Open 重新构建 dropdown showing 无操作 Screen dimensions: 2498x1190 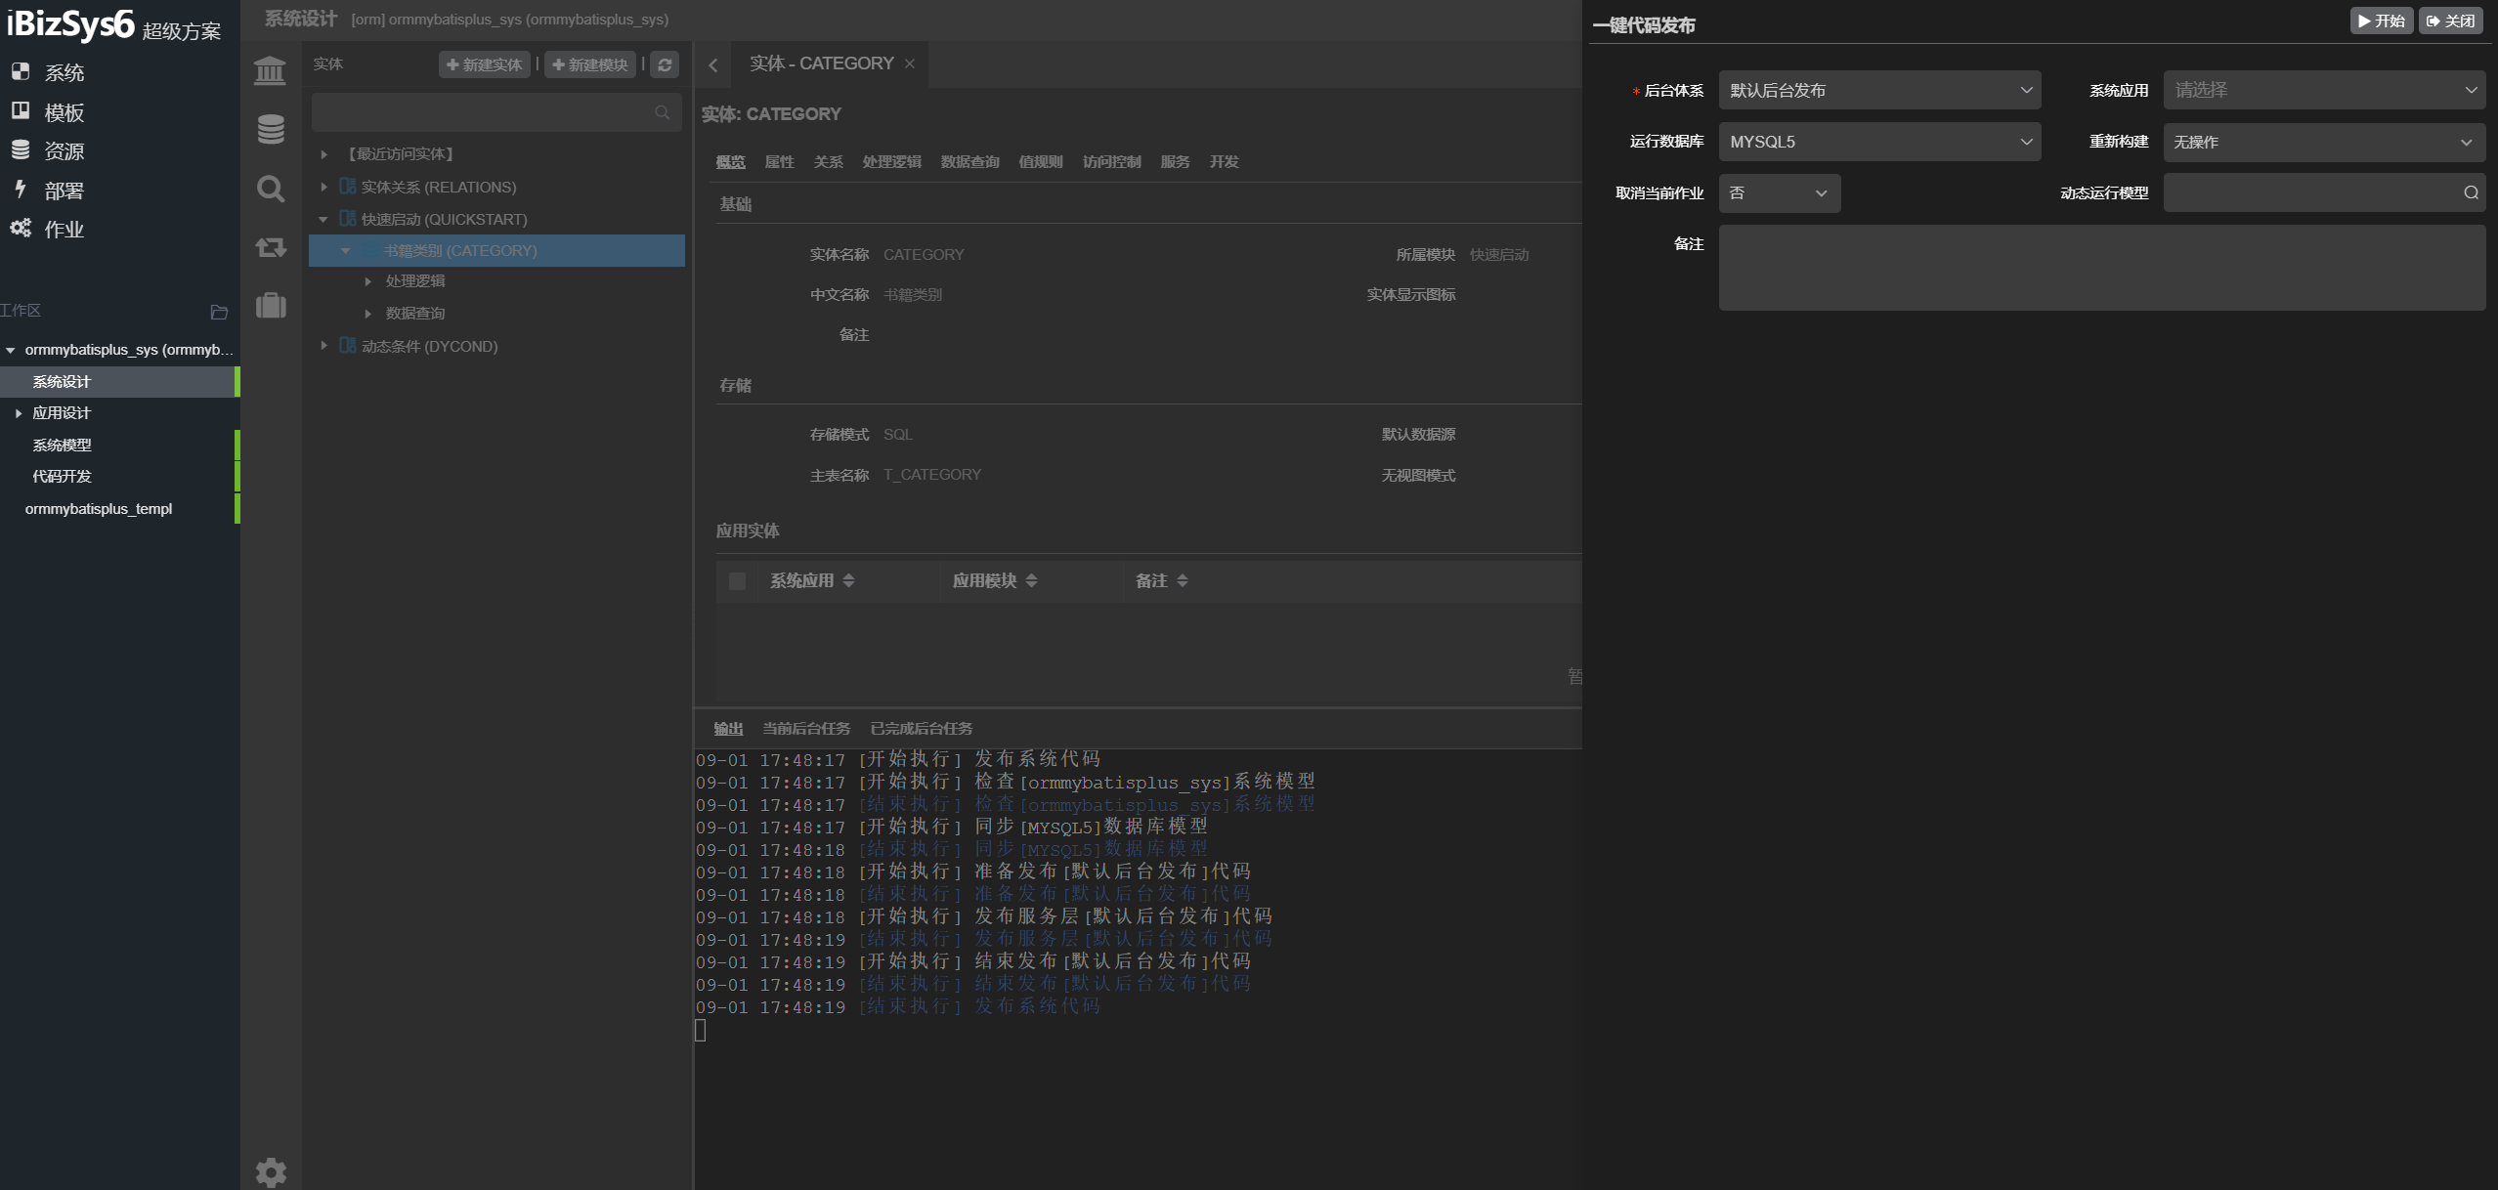[x=2323, y=142]
